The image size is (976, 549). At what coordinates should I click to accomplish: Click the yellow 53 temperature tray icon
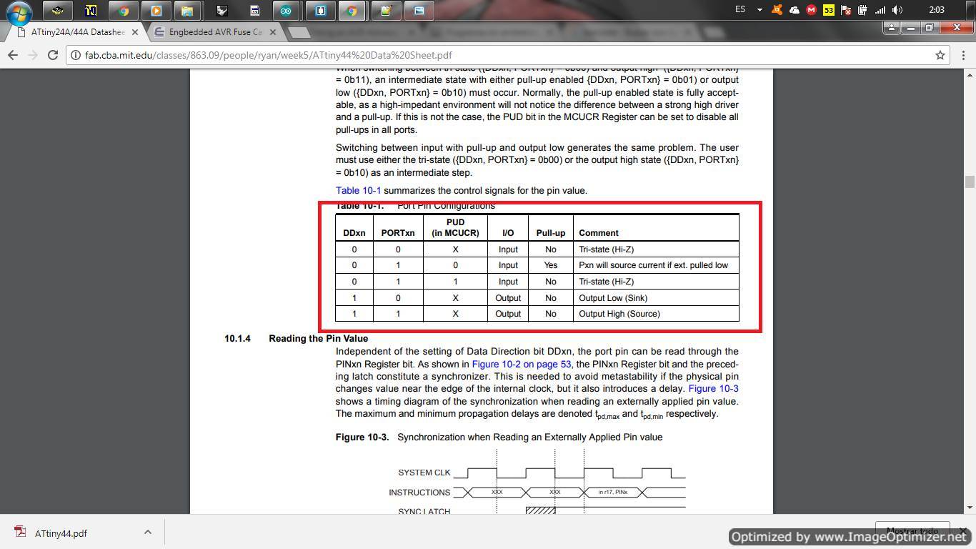tap(828, 10)
